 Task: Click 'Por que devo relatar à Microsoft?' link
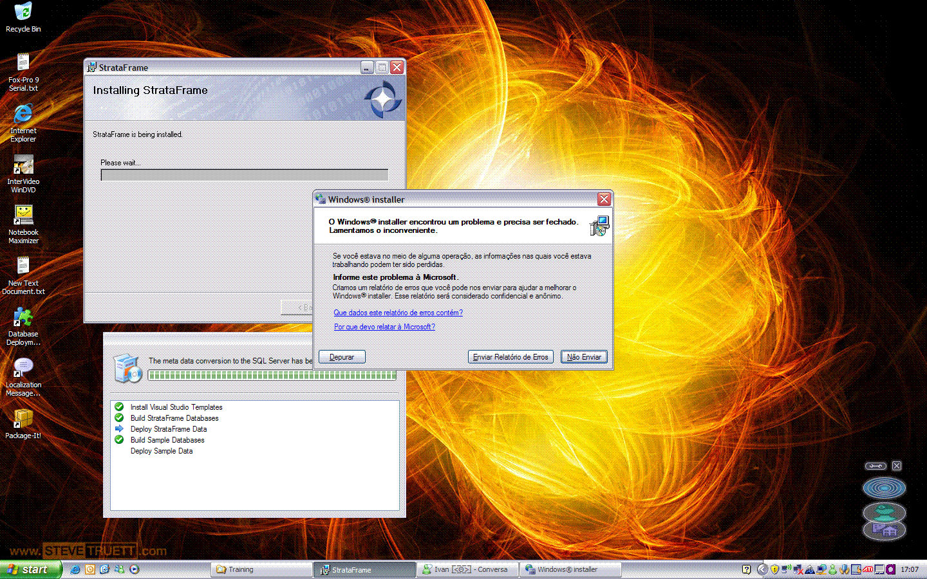pos(384,327)
